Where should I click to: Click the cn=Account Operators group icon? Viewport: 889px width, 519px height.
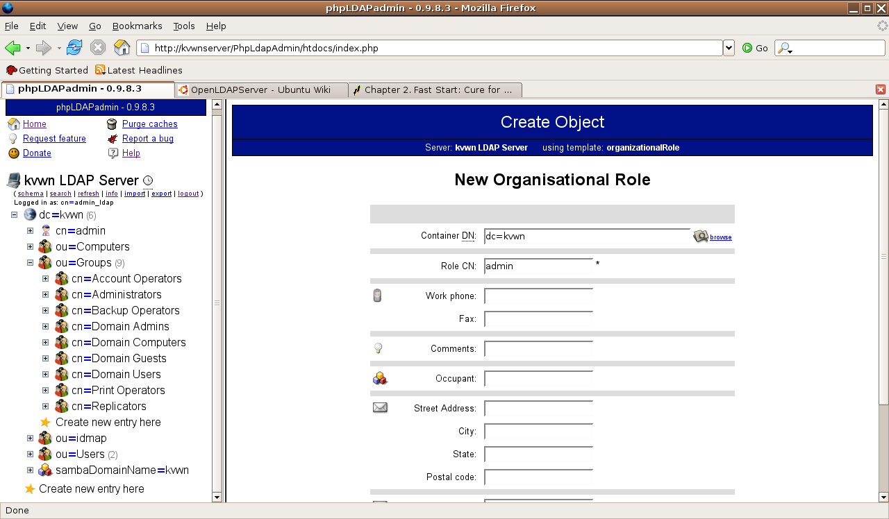click(x=62, y=278)
